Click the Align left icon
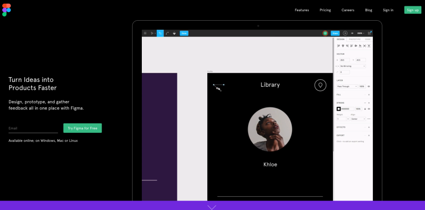This screenshot has height=210, width=425. [338, 46]
